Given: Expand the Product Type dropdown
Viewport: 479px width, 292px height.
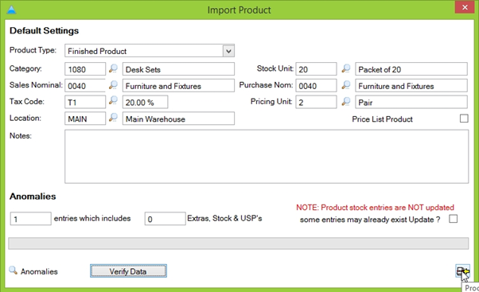Looking at the screenshot, I should coord(228,51).
